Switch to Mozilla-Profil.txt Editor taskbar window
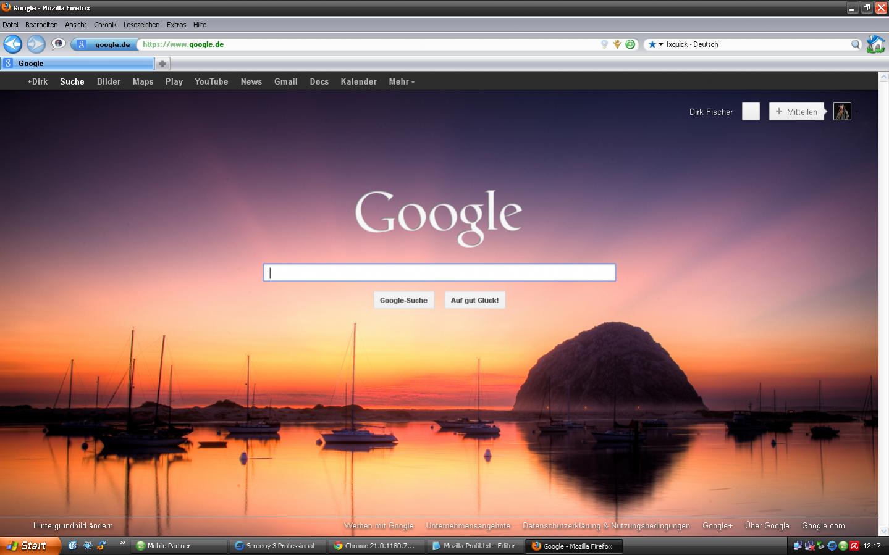Image resolution: width=889 pixels, height=555 pixels. coord(475,546)
